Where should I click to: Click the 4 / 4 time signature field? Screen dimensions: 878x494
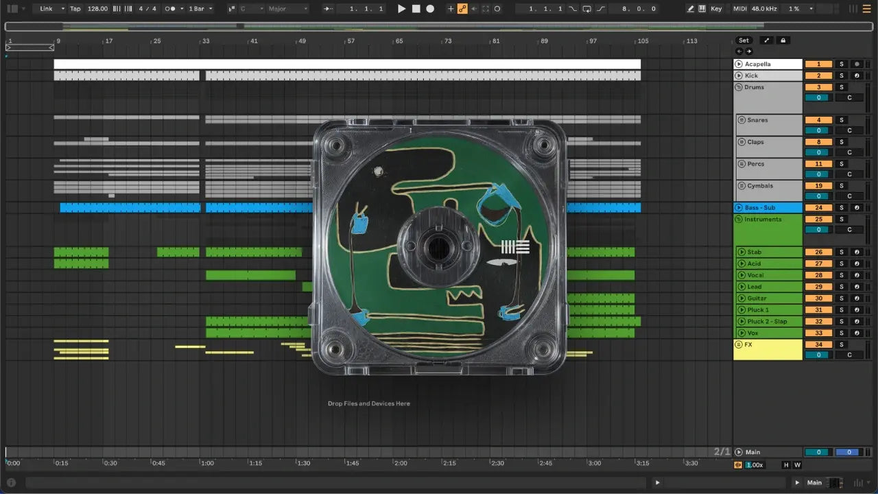click(147, 9)
